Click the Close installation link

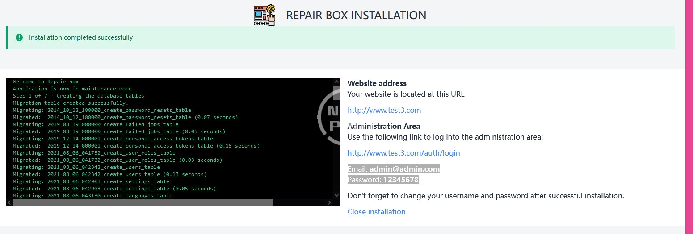coord(376,212)
